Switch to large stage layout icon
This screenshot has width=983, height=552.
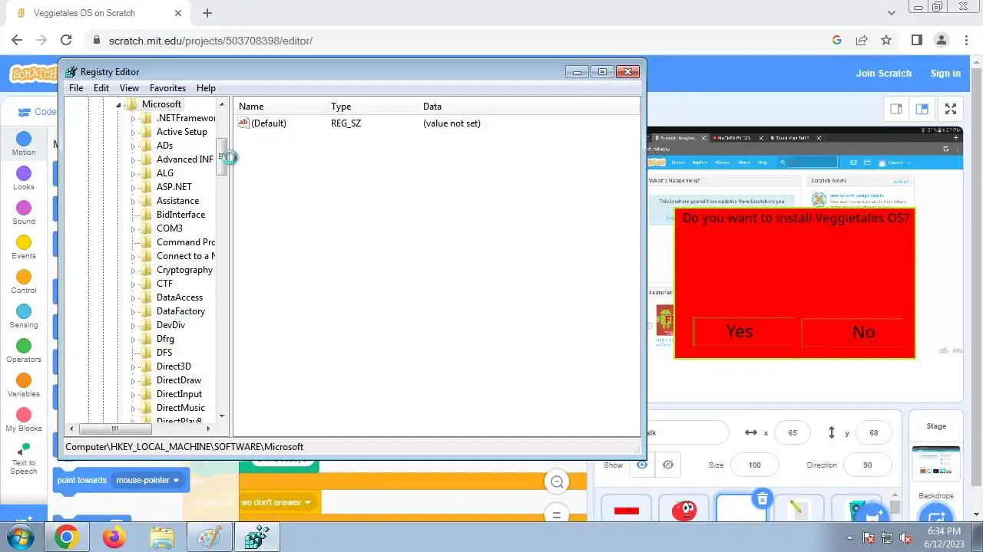pos(922,109)
